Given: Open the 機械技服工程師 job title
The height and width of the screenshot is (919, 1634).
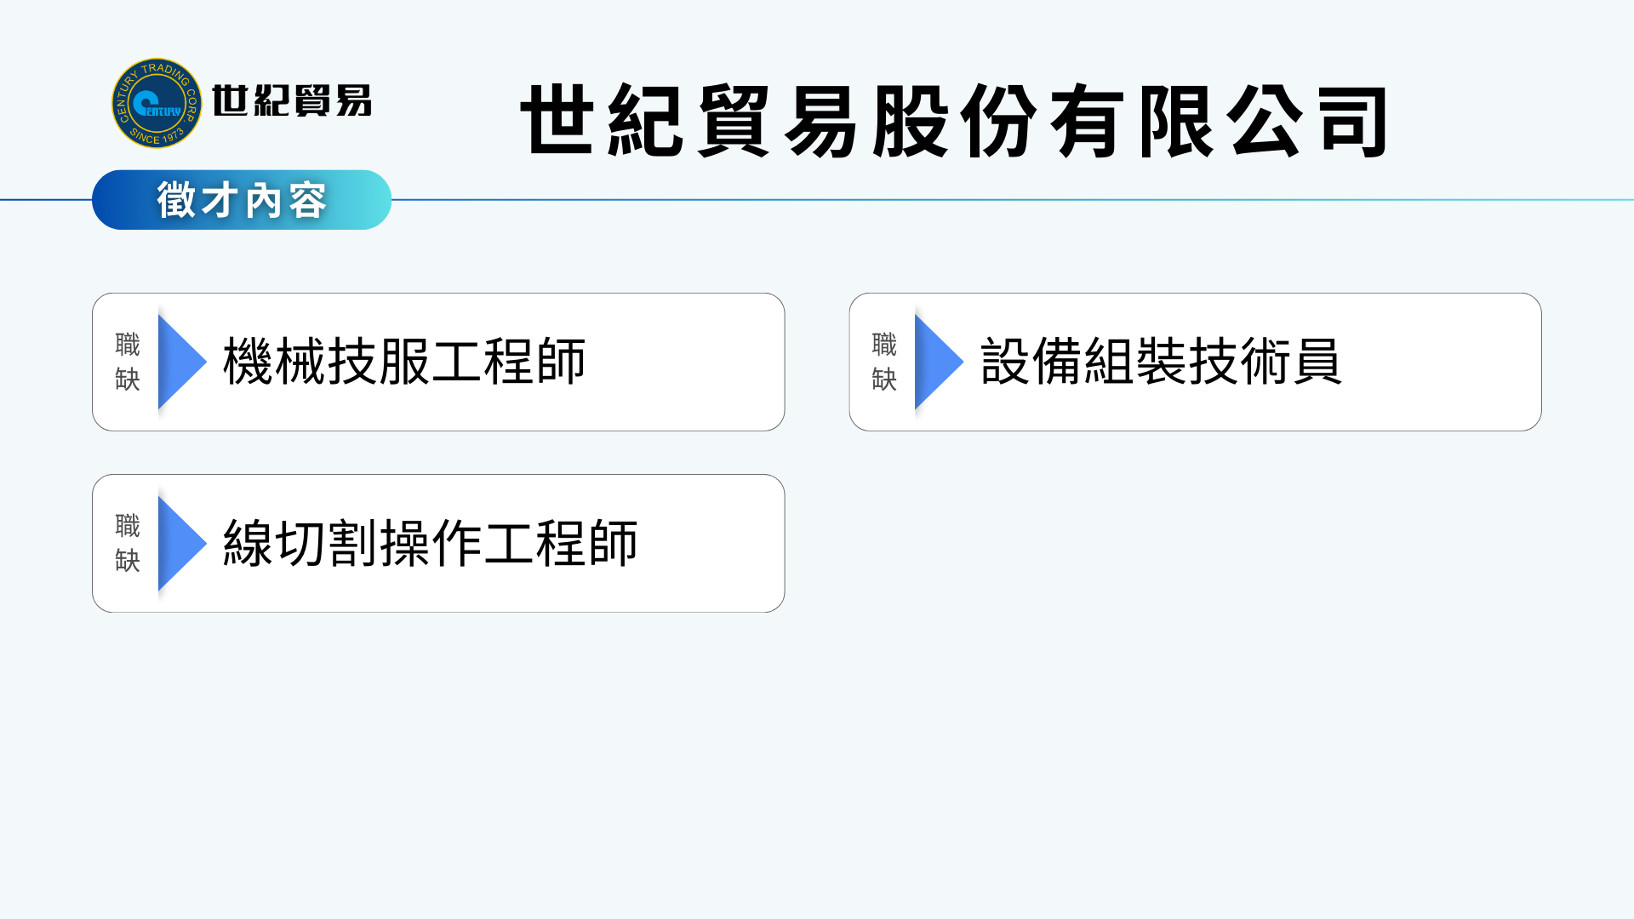Looking at the screenshot, I should (404, 362).
